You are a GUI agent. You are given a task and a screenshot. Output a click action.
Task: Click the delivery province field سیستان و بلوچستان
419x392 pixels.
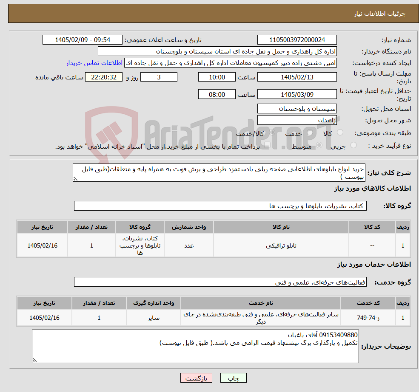click(297, 109)
